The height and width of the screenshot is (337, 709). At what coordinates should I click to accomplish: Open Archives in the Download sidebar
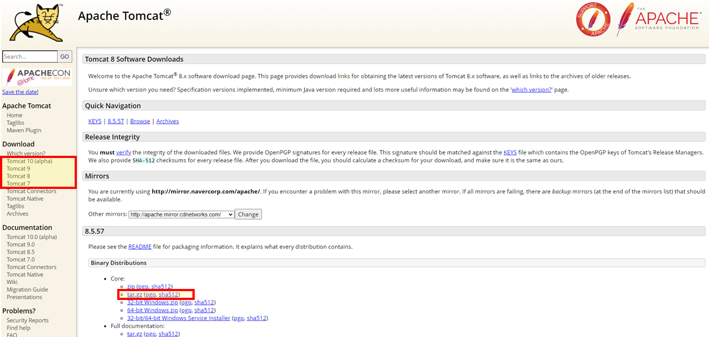coord(17,214)
